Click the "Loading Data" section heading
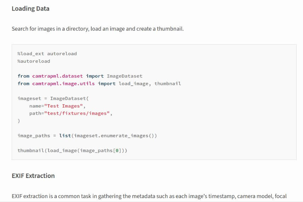The image size is (303, 202). (30, 9)
